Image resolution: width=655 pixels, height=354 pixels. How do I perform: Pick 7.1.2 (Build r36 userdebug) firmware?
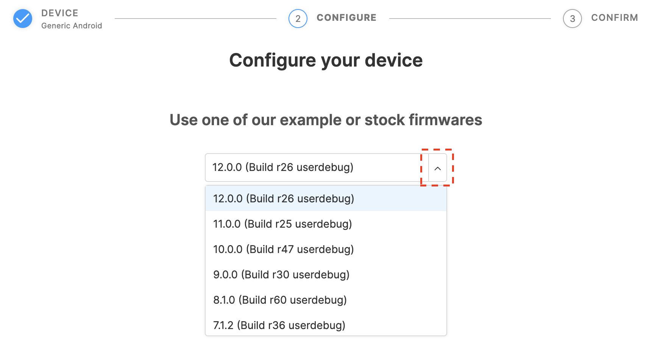tap(326, 324)
